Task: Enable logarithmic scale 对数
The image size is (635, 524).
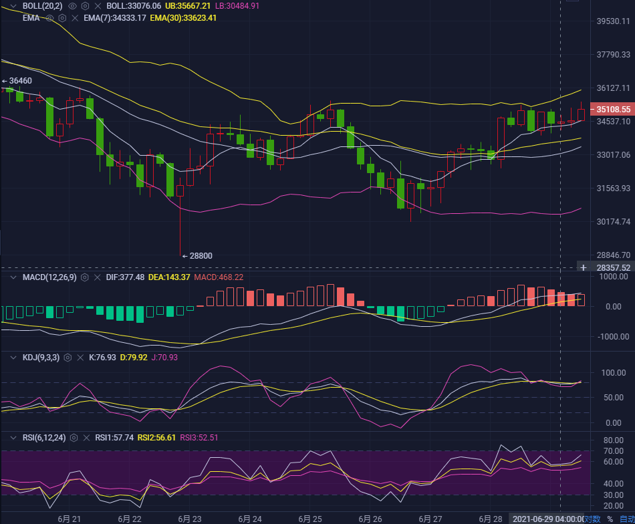Action: click(592, 519)
